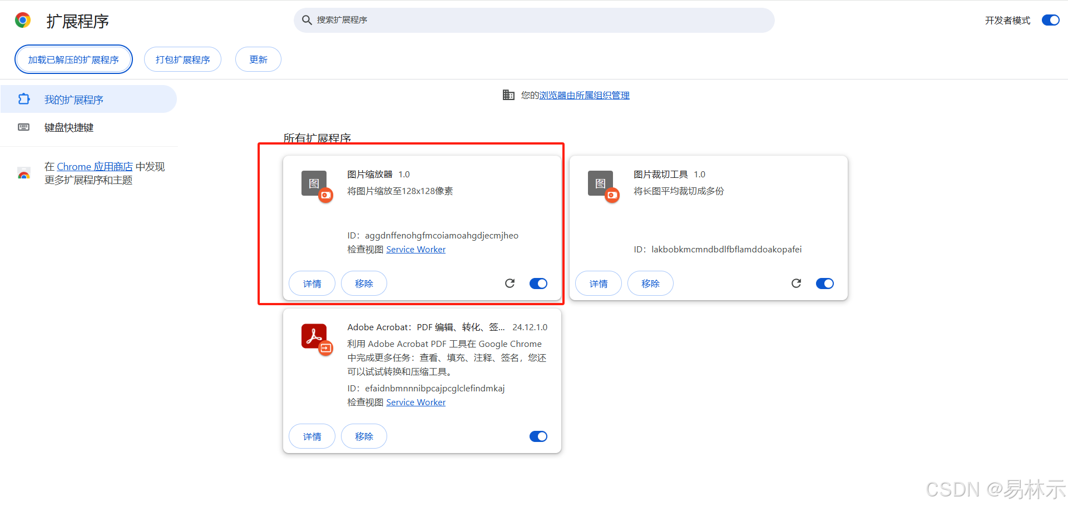Click 打包扩展程序 button
Image resolution: width=1068 pixels, height=507 pixels.
[182, 59]
